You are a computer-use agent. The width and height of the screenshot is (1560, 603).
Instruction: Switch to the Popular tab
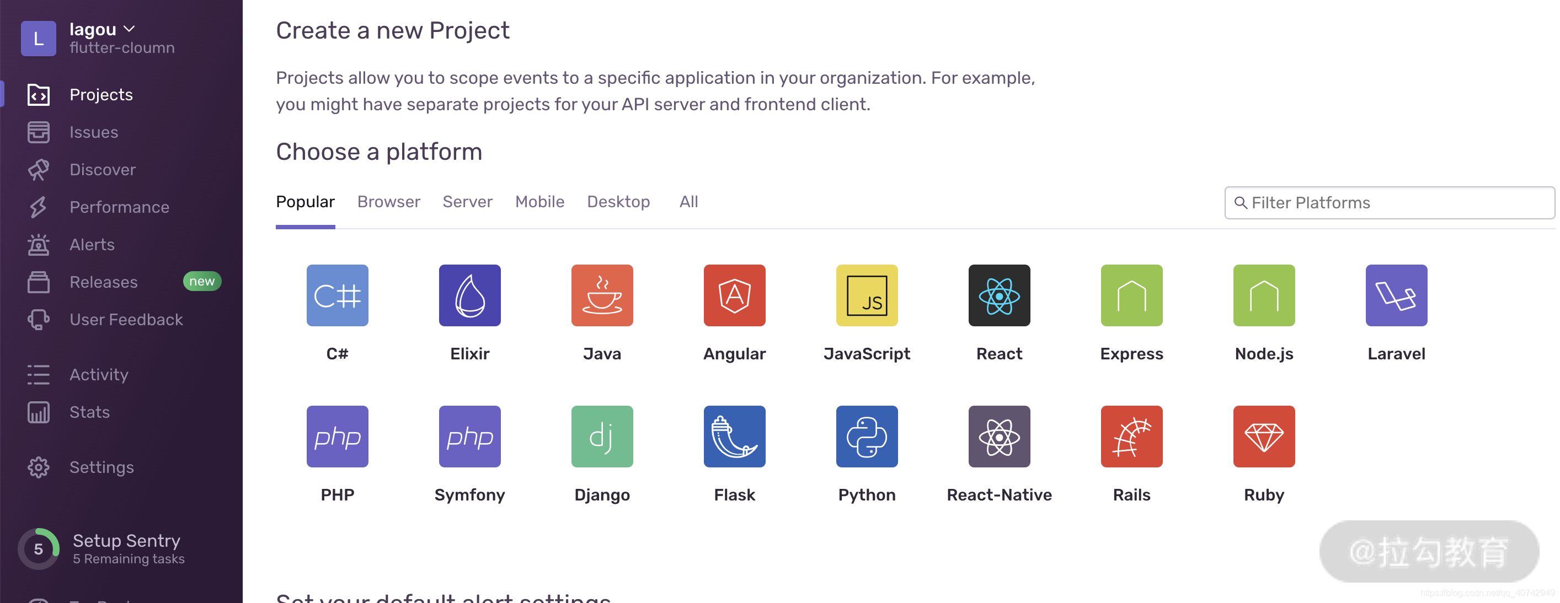(x=305, y=201)
